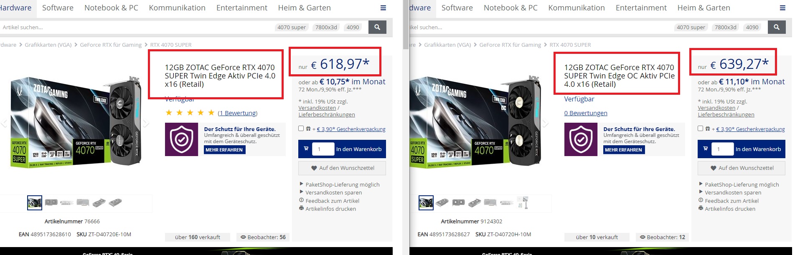
Task: Click Artikelinfos drucken on right page
Action: click(730, 209)
